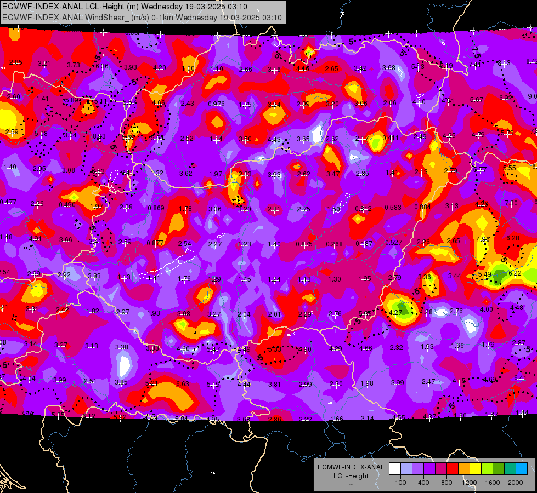
Task: Pick the dark green legend swatch
Action: [x=499, y=468]
